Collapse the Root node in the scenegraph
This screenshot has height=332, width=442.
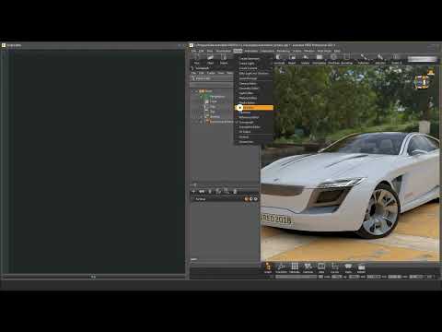point(196,91)
